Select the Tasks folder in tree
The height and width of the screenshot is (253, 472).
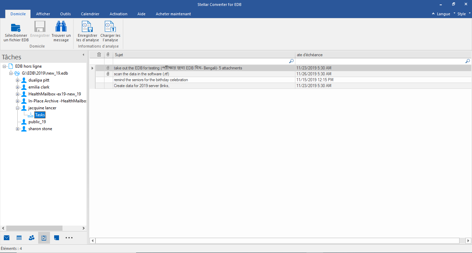[x=40, y=115]
